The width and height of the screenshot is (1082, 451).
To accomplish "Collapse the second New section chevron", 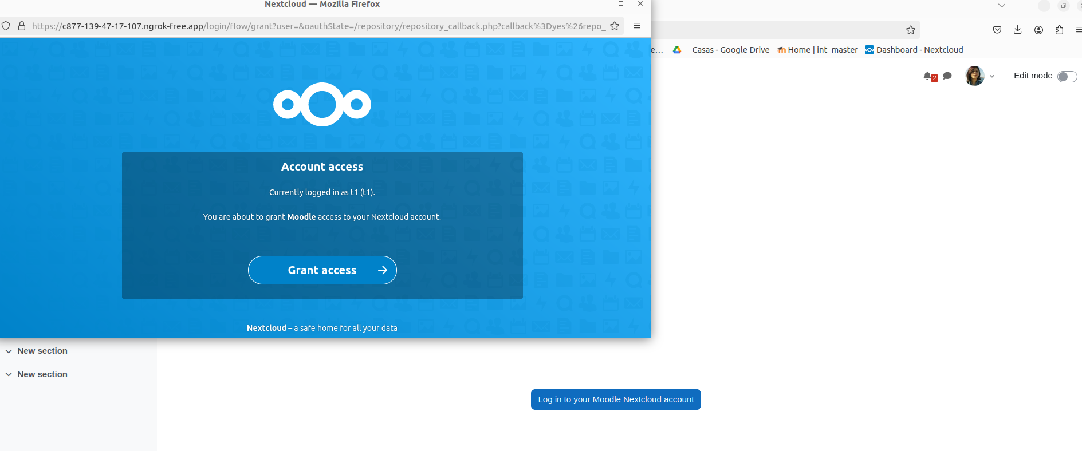I will tap(9, 374).
